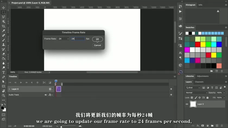Mute the Audio Track speaker icon
228x128 pixels.
[46, 95]
